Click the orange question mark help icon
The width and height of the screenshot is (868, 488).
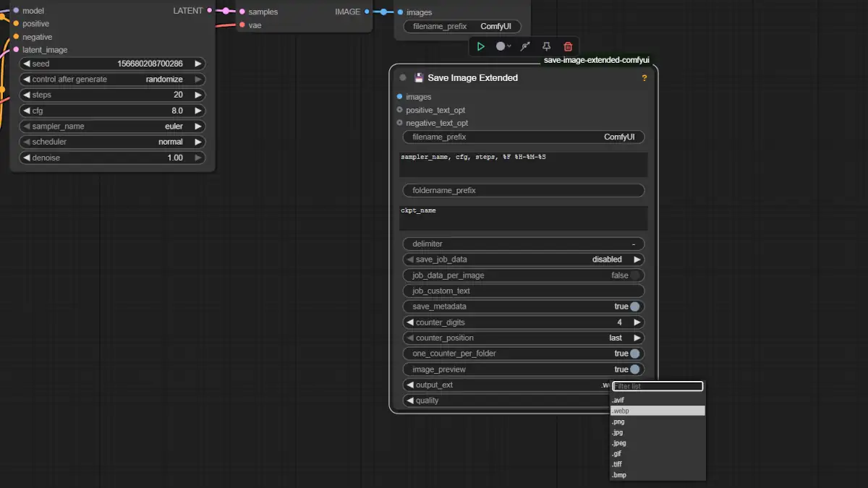pos(644,78)
